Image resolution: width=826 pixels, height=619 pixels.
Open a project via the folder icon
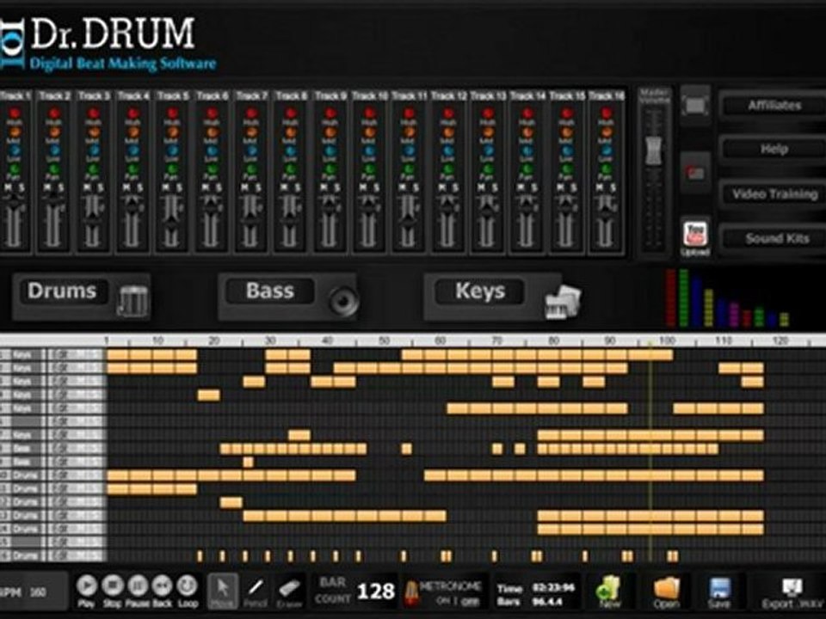(667, 590)
